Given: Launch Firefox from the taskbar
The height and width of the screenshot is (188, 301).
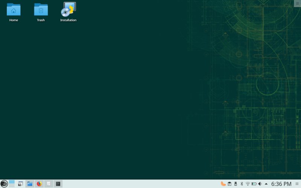Looking at the screenshot, I should tap(39, 184).
